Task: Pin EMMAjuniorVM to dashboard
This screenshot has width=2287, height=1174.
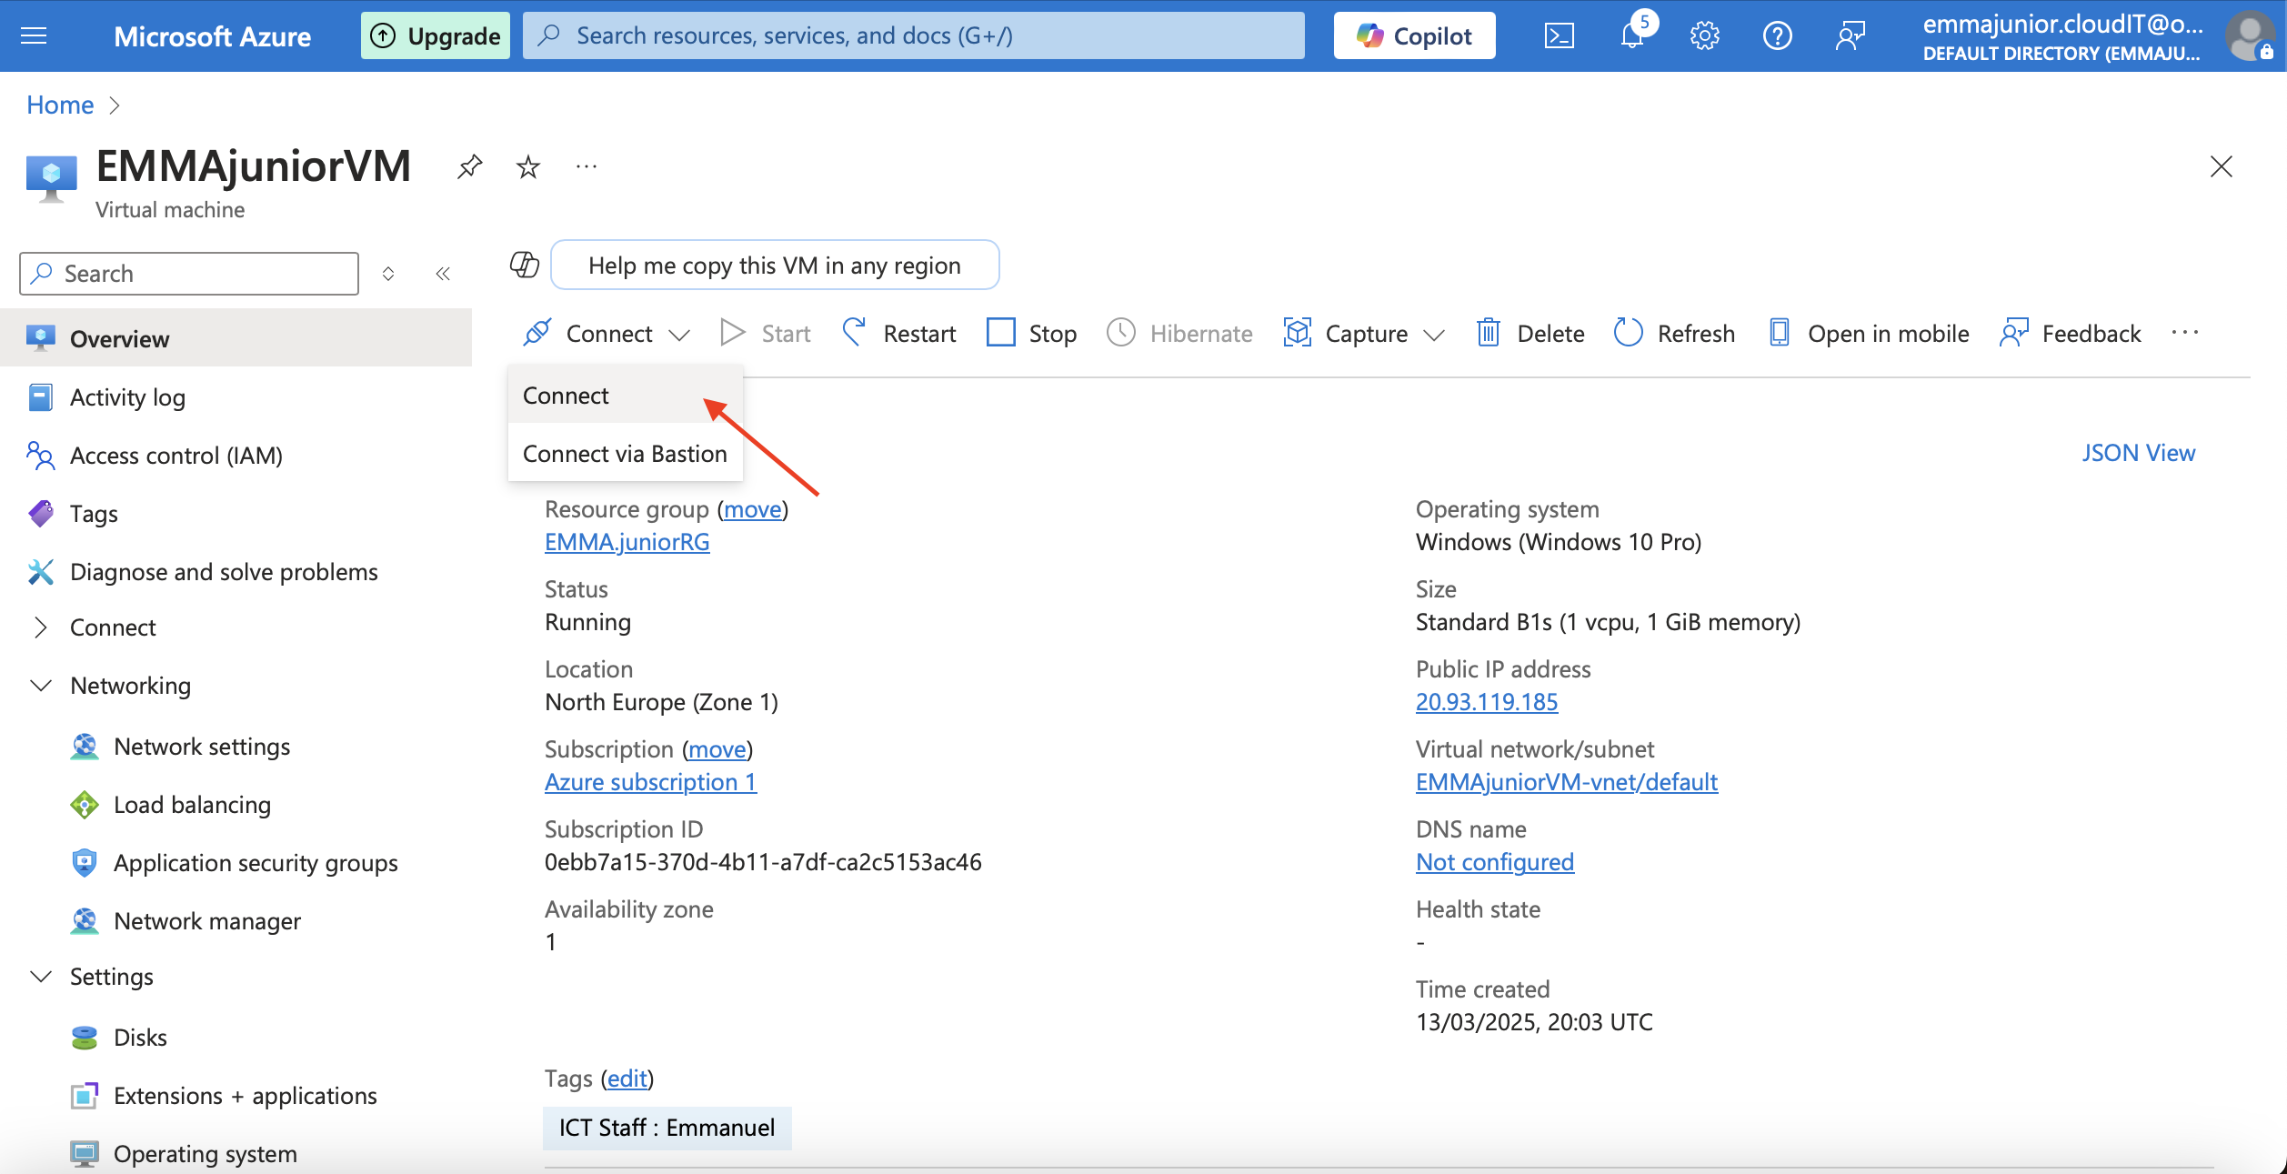Action: [469, 166]
